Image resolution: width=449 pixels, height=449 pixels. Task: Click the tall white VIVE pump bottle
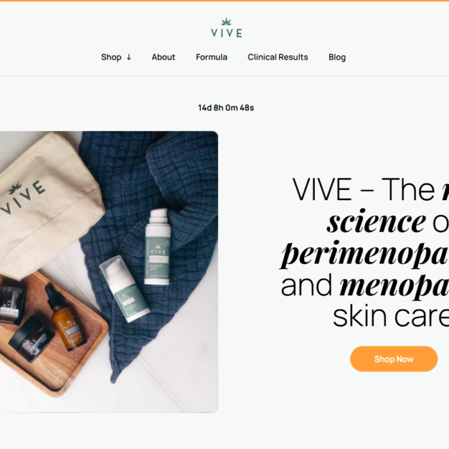158,246
